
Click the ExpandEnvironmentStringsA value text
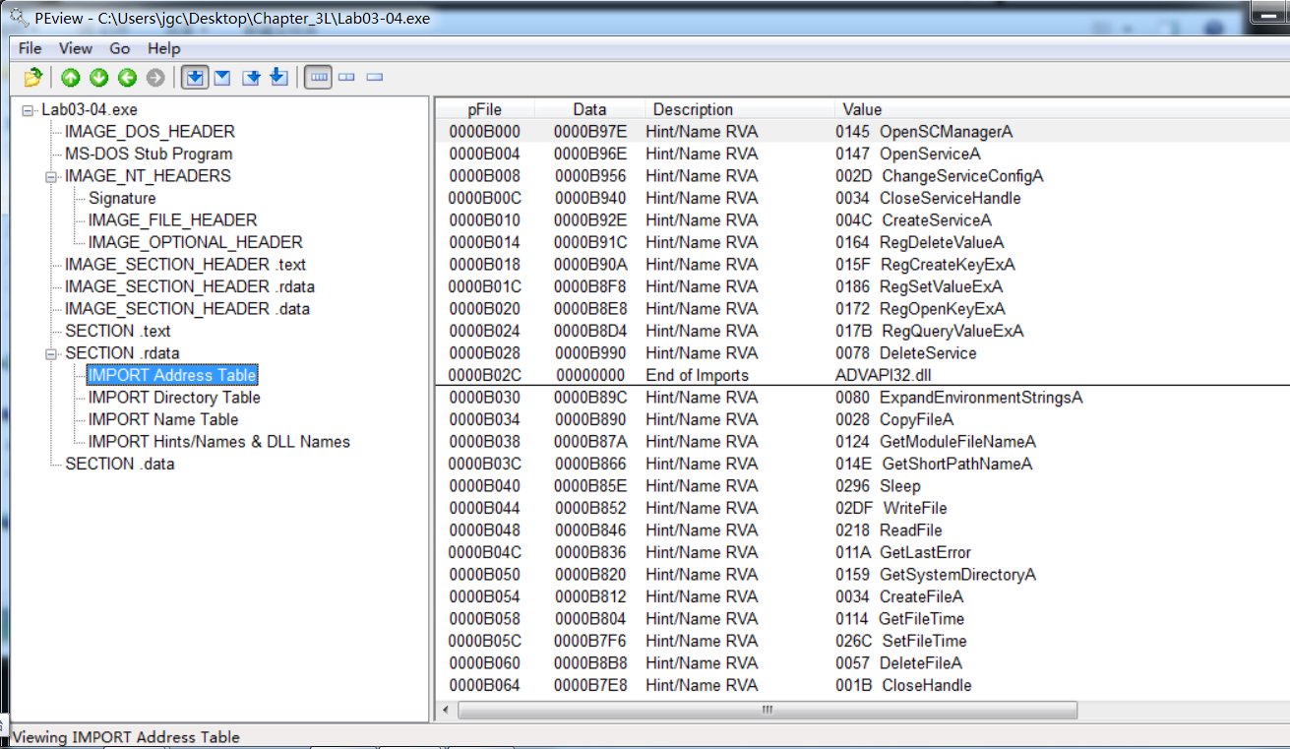pyautogui.click(x=981, y=398)
